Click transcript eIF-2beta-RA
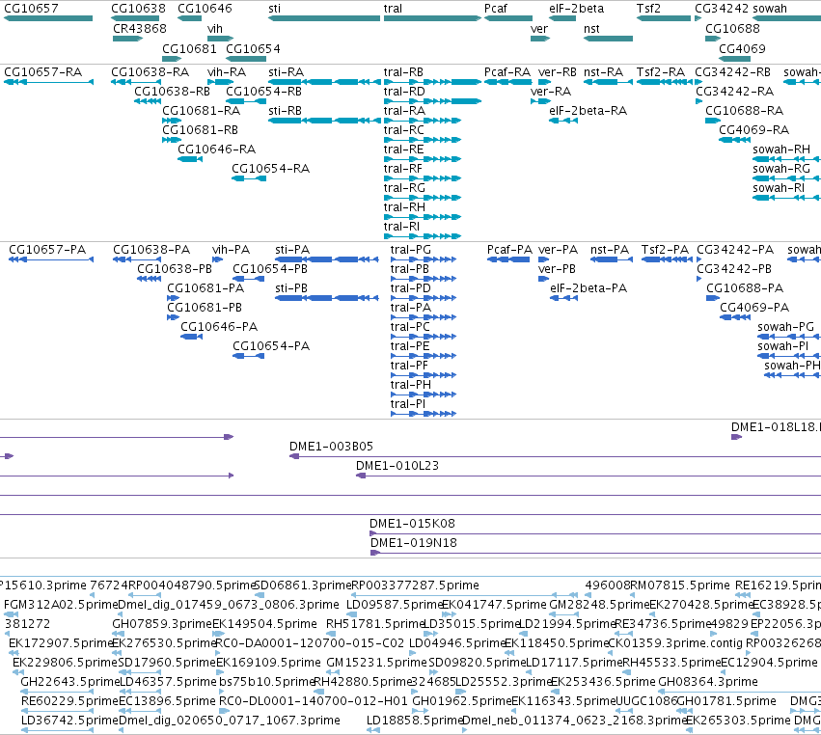Viewport: 821px width, 735px height. tap(563, 121)
